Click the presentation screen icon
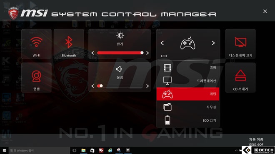Image resolution: width=275 pixels, height=154 pixels. coord(167,81)
